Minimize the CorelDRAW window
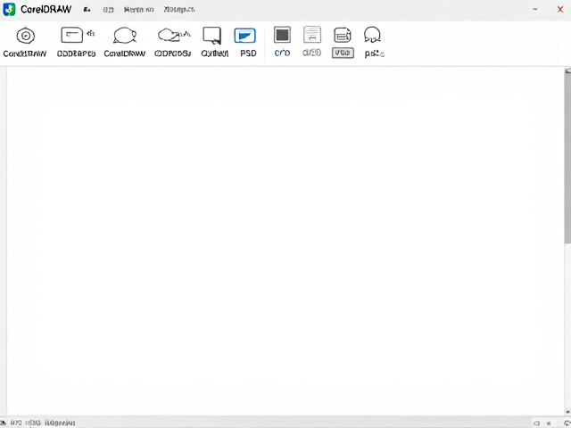 point(535,9)
